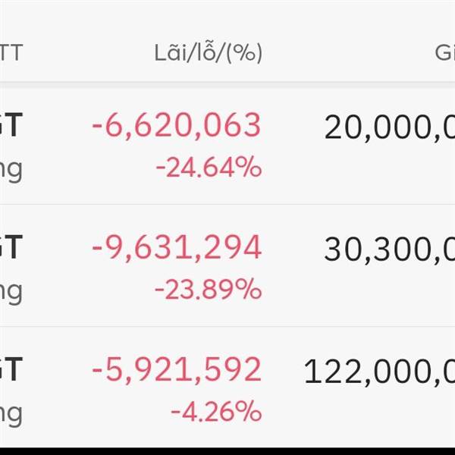Screen dimensions: 455x455
Task: Click the black bar at the bottom
Action: click(x=227, y=450)
